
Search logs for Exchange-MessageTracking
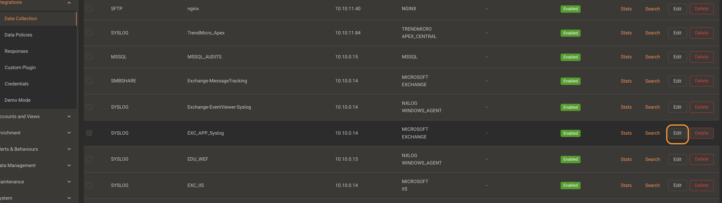click(x=652, y=81)
